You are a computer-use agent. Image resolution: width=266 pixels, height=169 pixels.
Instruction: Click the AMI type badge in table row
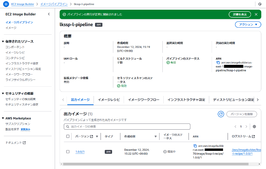click(108, 152)
